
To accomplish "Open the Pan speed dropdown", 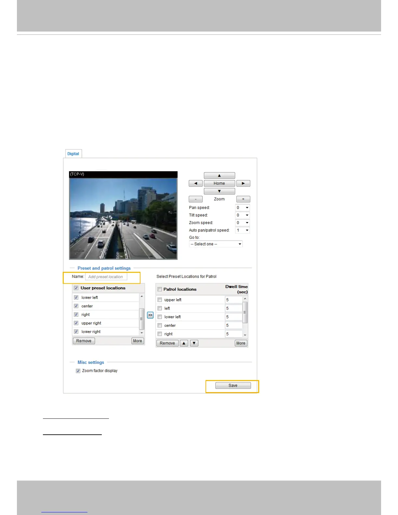I will 243,207.
